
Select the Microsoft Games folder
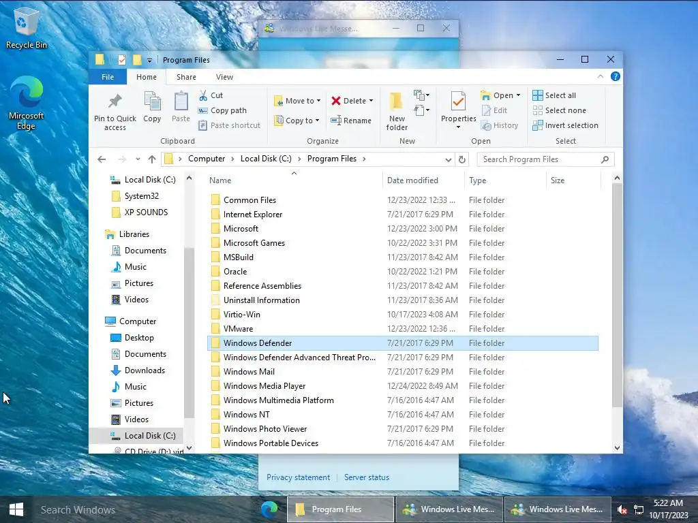(403, 243)
